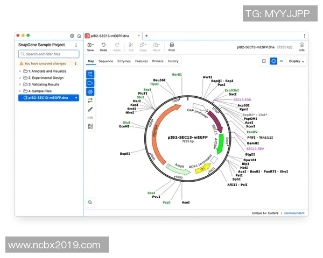Go to home via house icon

(79, 35)
